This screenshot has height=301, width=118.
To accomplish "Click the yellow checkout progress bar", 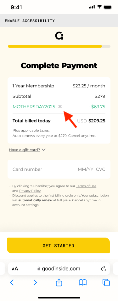I will [59, 46].
